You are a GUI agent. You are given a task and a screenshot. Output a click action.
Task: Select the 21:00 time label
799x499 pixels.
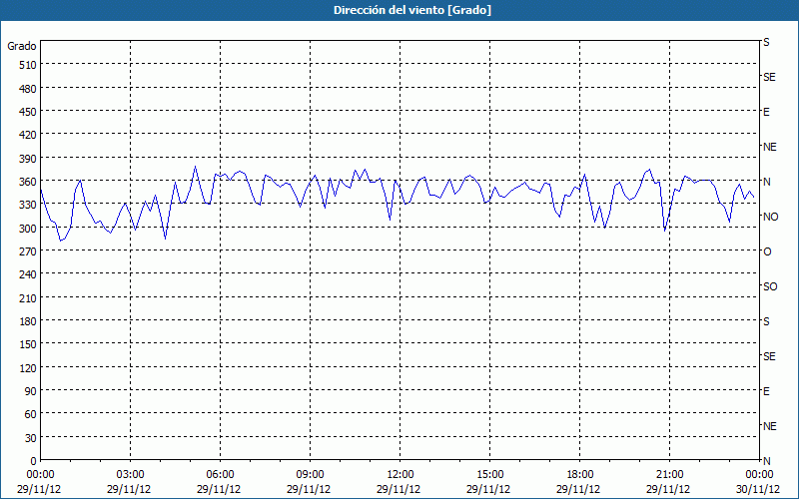click(669, 475)
